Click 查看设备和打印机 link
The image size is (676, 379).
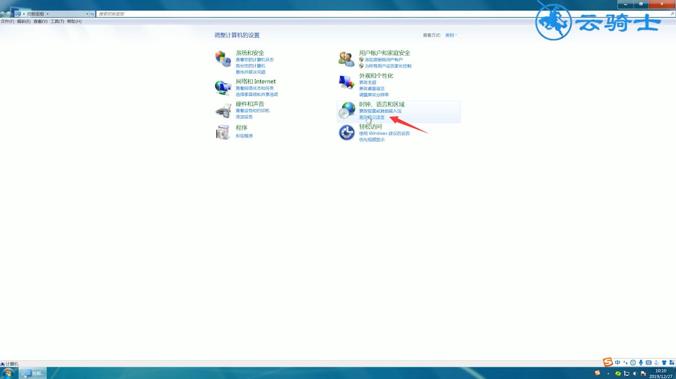tap(253, 111)
